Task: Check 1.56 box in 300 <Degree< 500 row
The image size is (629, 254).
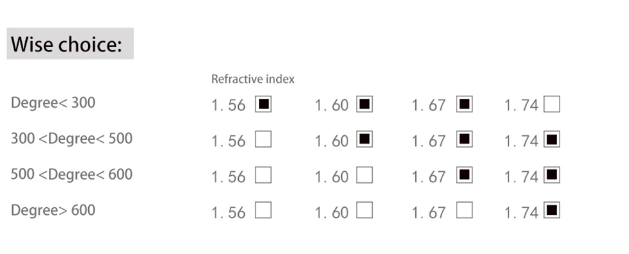Action: (x=263, y=139)
